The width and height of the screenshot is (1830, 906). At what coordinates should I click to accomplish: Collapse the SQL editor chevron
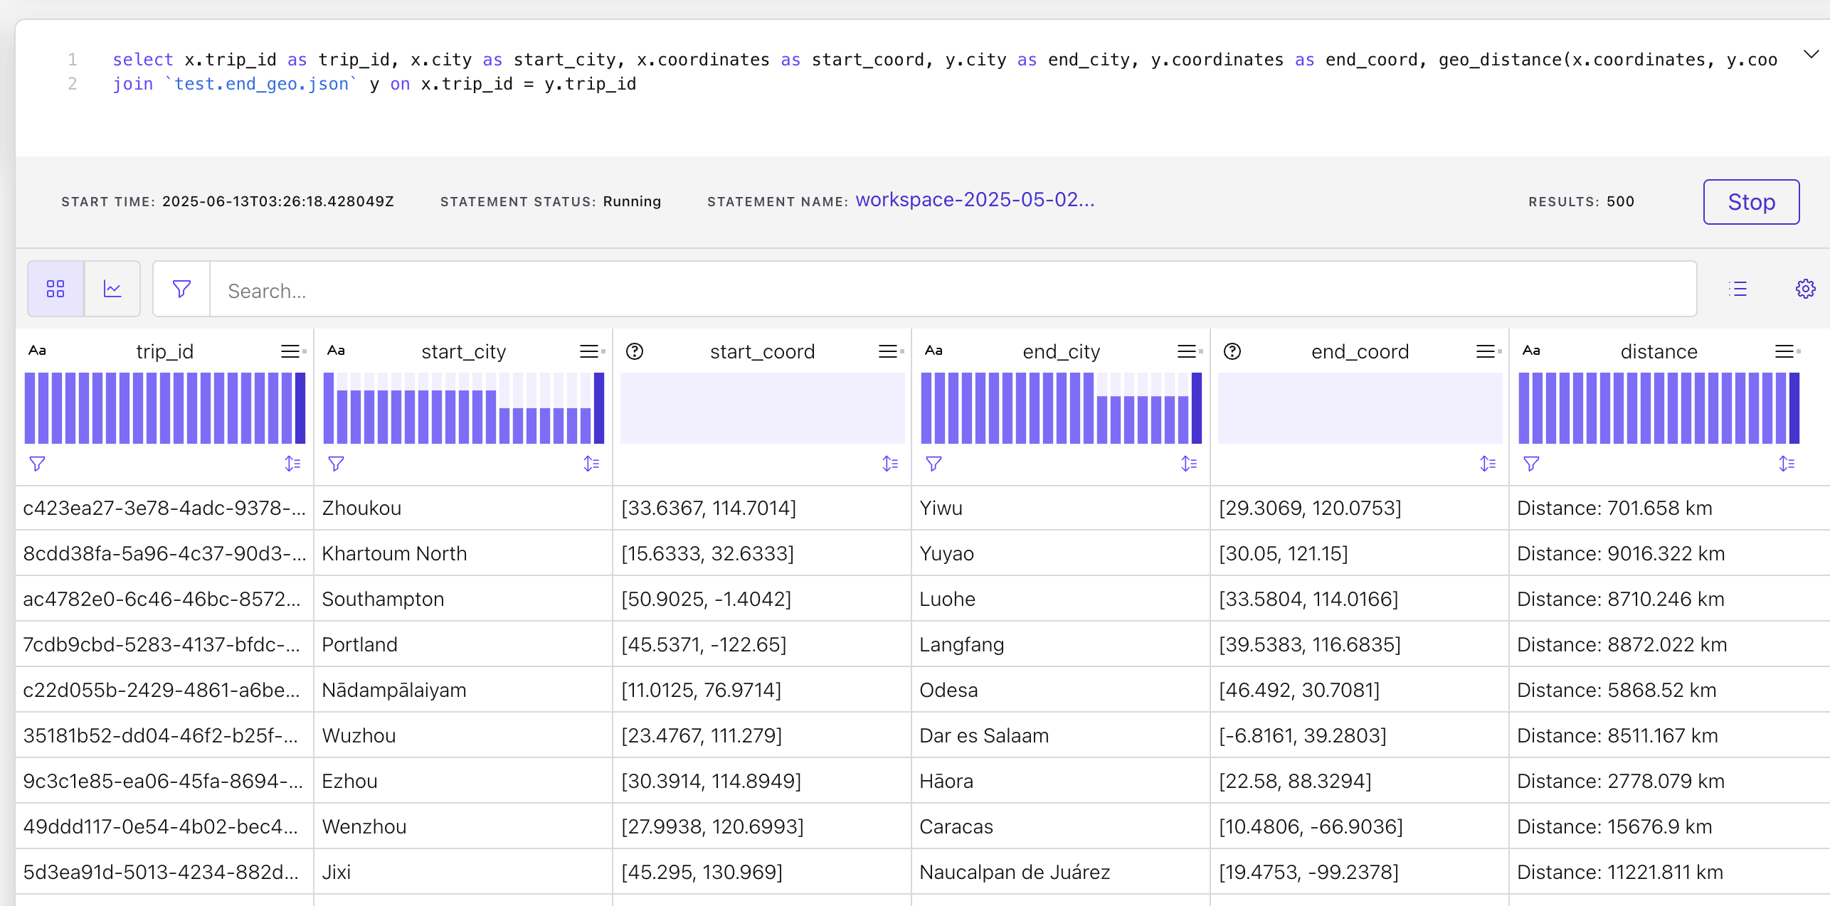[1812, 54]
